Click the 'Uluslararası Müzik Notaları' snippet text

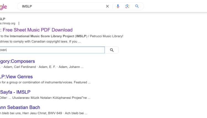32,98
